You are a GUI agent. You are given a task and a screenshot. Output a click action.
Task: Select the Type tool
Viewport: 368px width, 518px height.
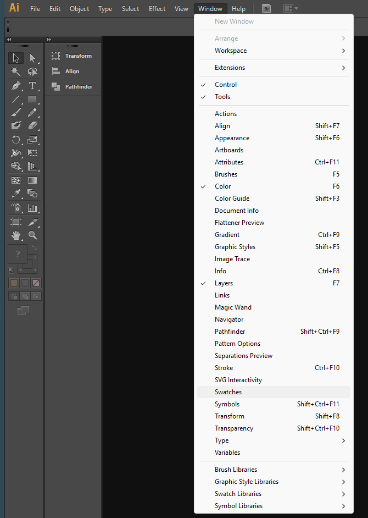pyautogui.click(x=32, y=86)
